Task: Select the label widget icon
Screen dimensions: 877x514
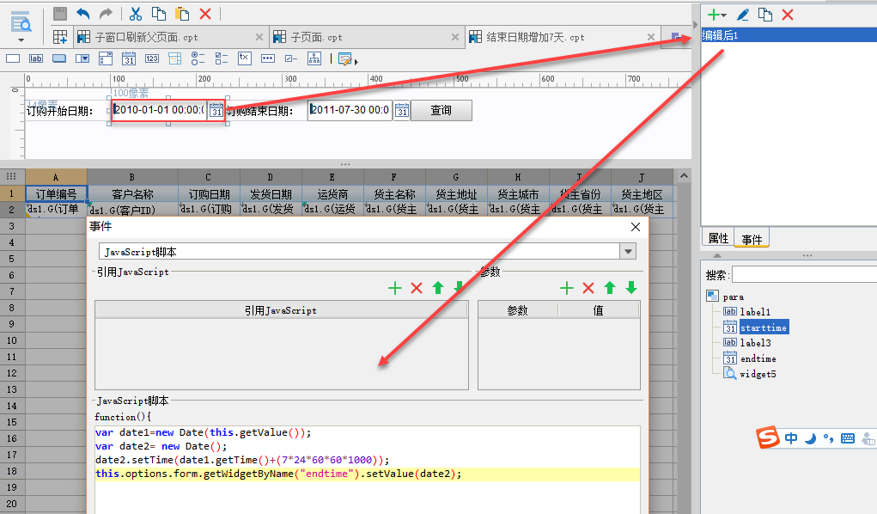Action: pos(36,58)
